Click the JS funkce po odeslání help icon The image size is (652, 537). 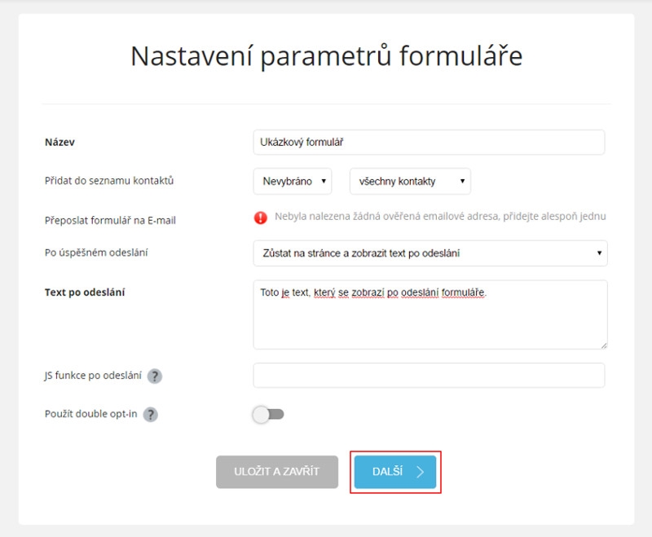(x=155, y=376)
